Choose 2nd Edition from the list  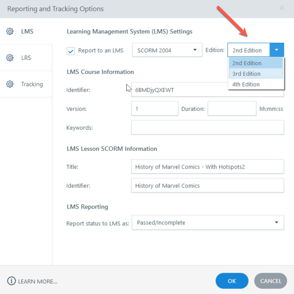[x=256, y=63]
